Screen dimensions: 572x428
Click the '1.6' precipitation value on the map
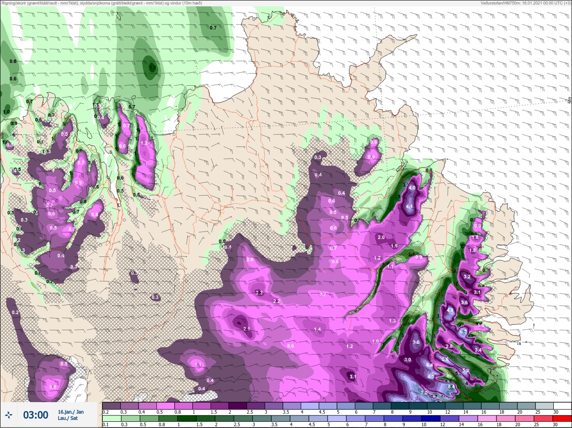point(395,246)
